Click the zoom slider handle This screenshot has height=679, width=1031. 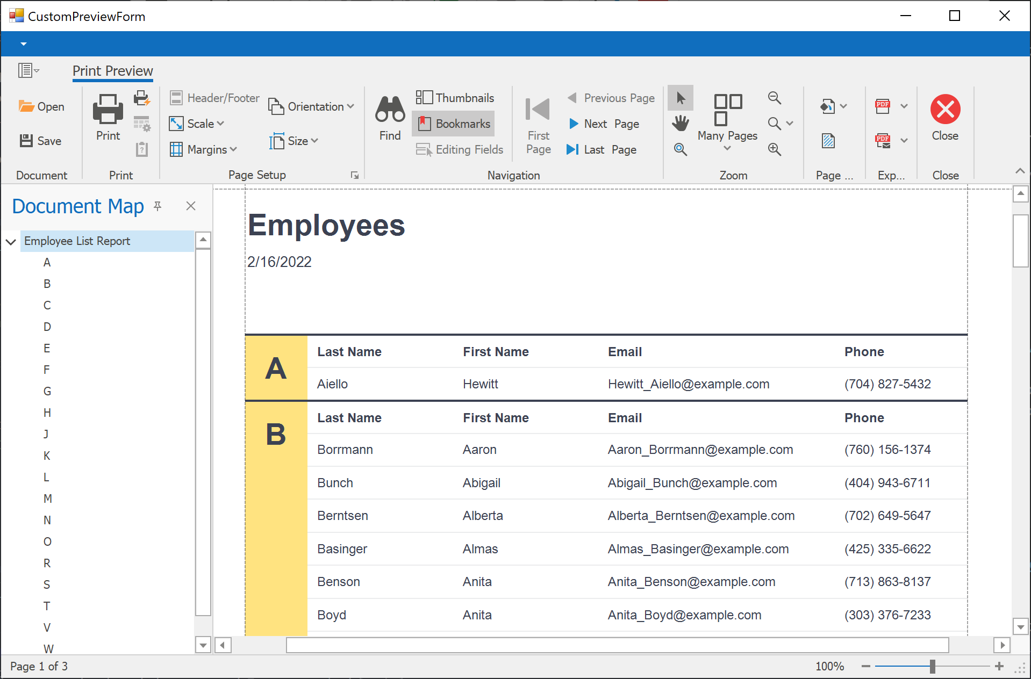coord(933,666)
